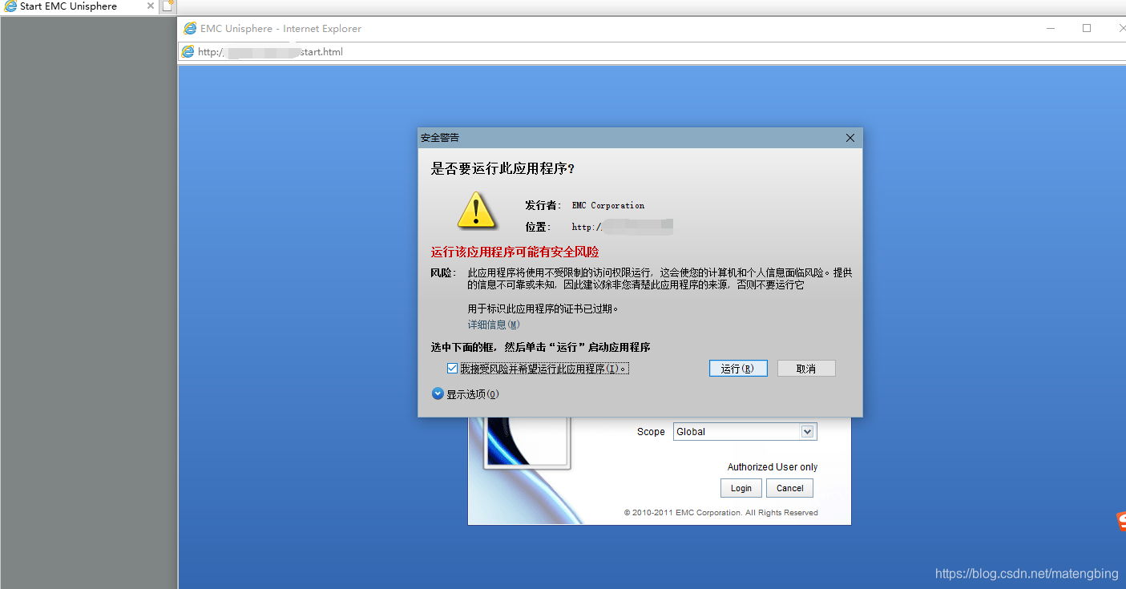The height and width of the screenshot is (589, 1126).
Task: Minimize the EMC Unisphere Internet Explorer window
Action: [x=1051, y=28]
